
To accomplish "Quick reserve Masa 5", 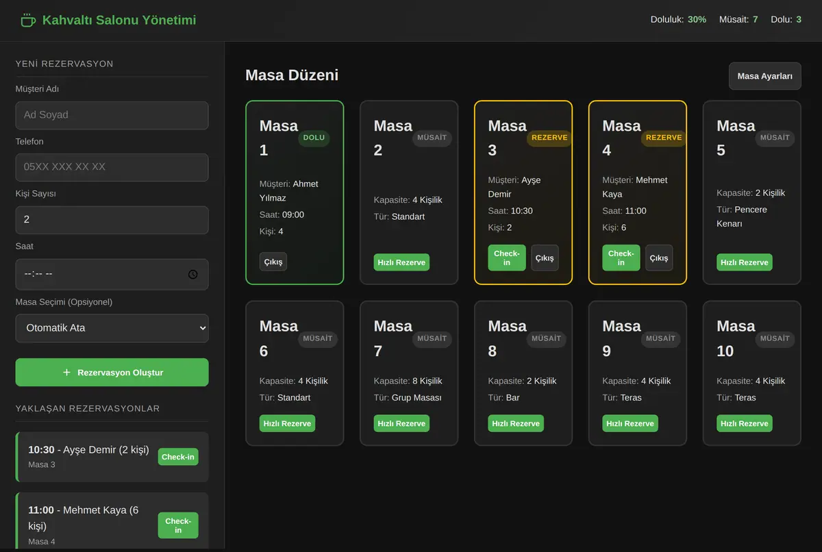I will (745, 262).
